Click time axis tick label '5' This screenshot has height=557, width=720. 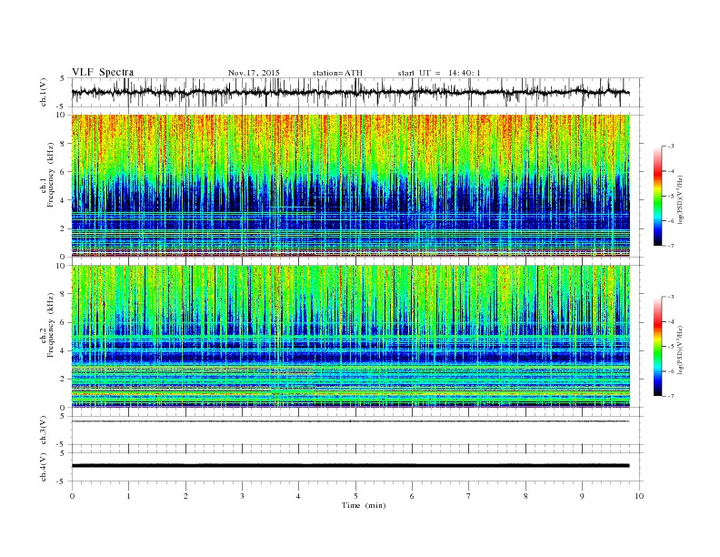pyautogui.click(x=355, y=496)
